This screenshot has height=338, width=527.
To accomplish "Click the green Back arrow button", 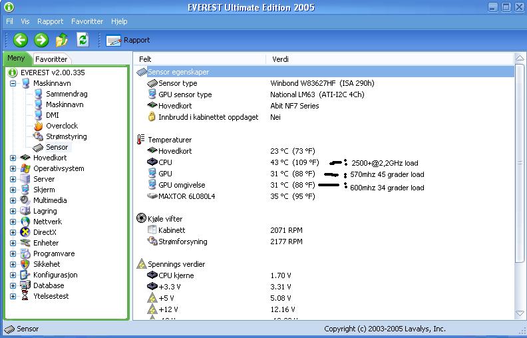I will click(x=21, y=40).
